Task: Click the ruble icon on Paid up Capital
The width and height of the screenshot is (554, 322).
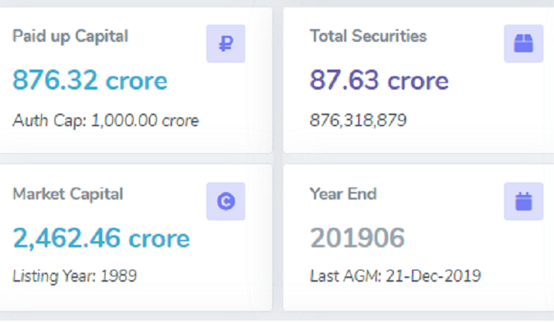Action: (x=226, y=43)
